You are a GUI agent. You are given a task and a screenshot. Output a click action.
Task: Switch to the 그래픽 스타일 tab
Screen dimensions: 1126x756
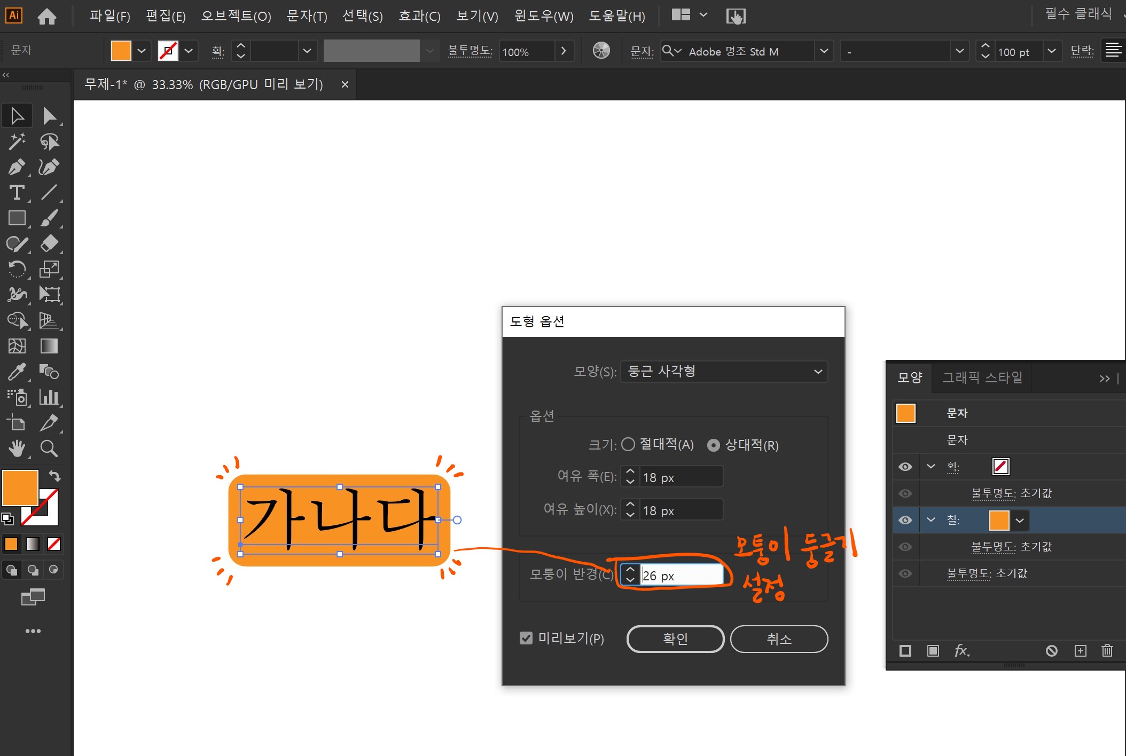click(982, 378)
